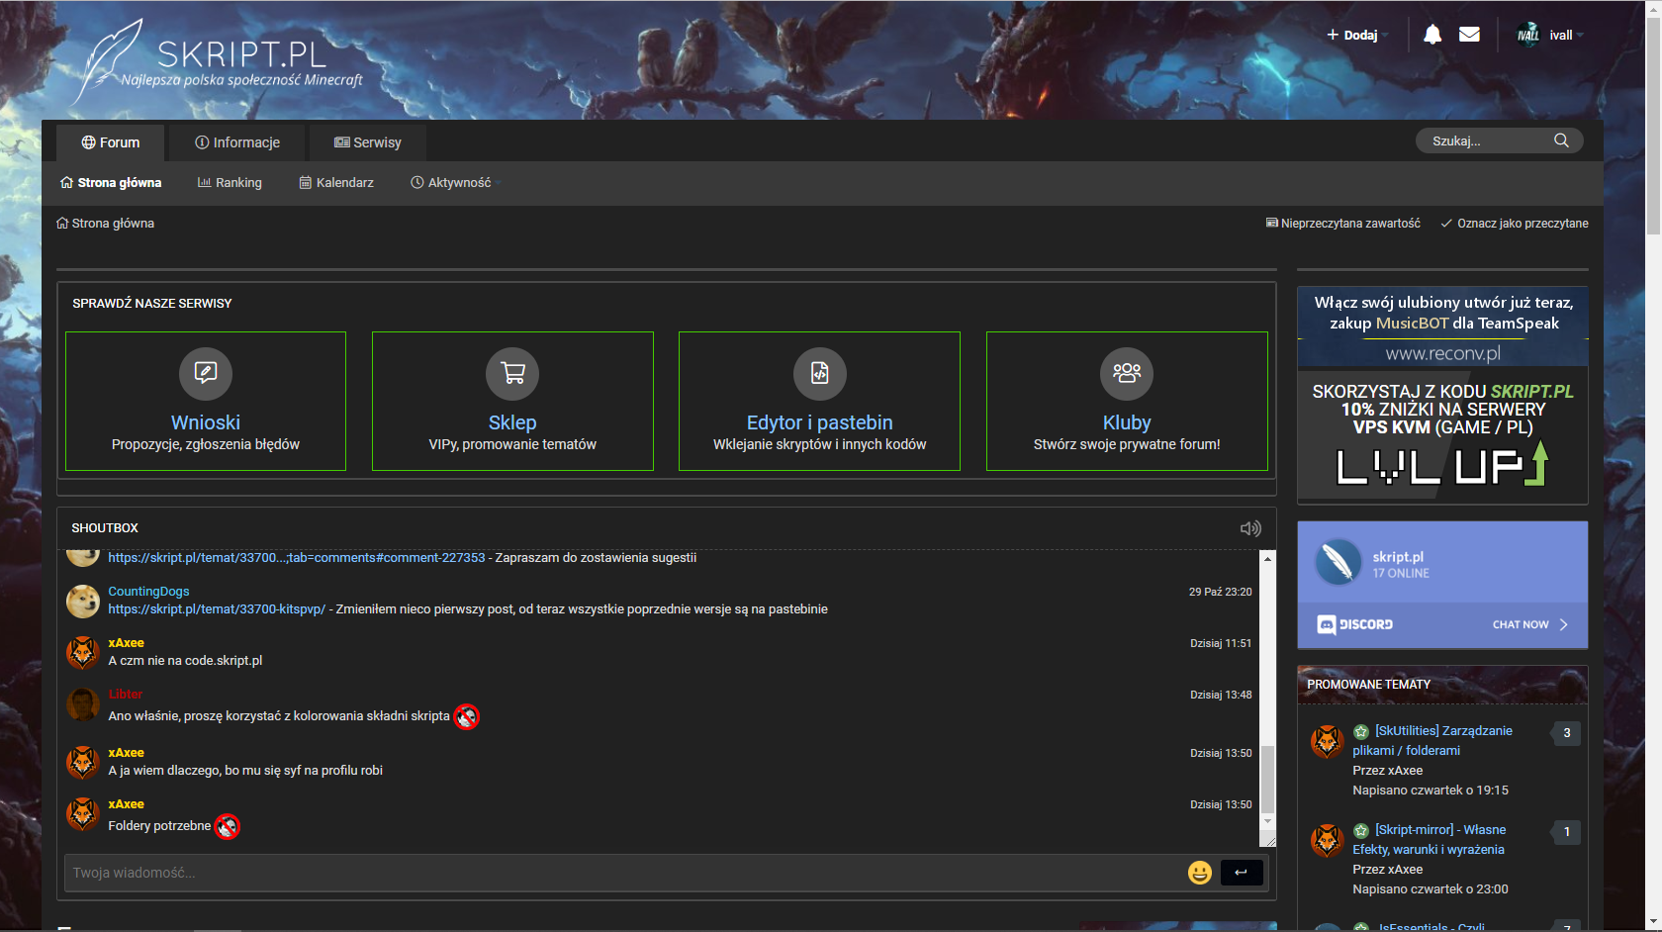Click CountingDogs doge avatar in shoutbox
The height and width of the screenshot is (932, 1662).
click(83, 601)
